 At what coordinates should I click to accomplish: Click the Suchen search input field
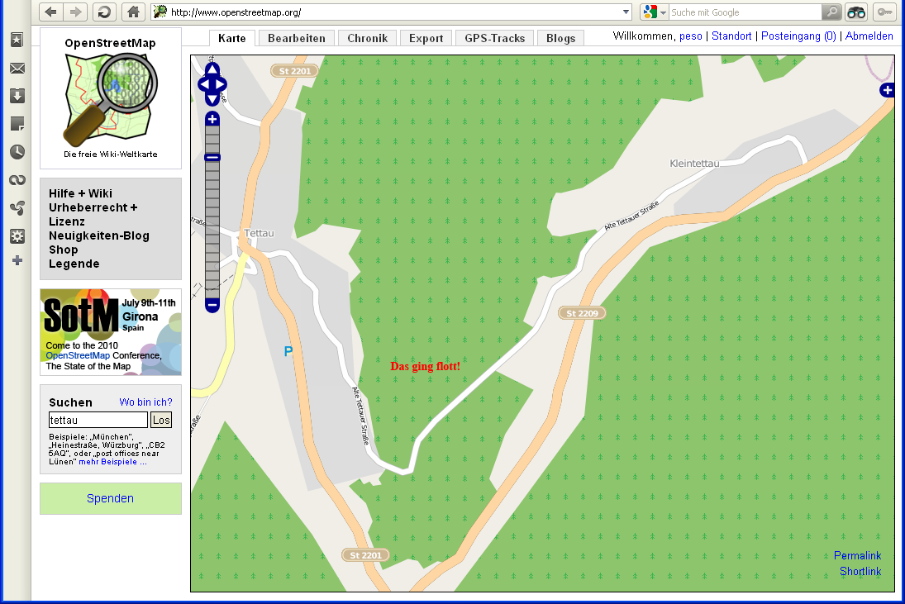coord(98,420)
